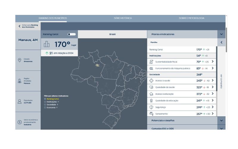Expand the Camadas ESG e ODS section
238x149 pixels.
(221, 128)
